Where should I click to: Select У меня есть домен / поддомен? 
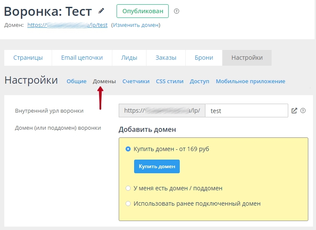coord(128,188)
